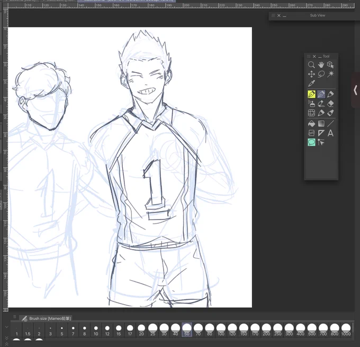Set brush size to 20
360x347 pixels.
[141, 330]
